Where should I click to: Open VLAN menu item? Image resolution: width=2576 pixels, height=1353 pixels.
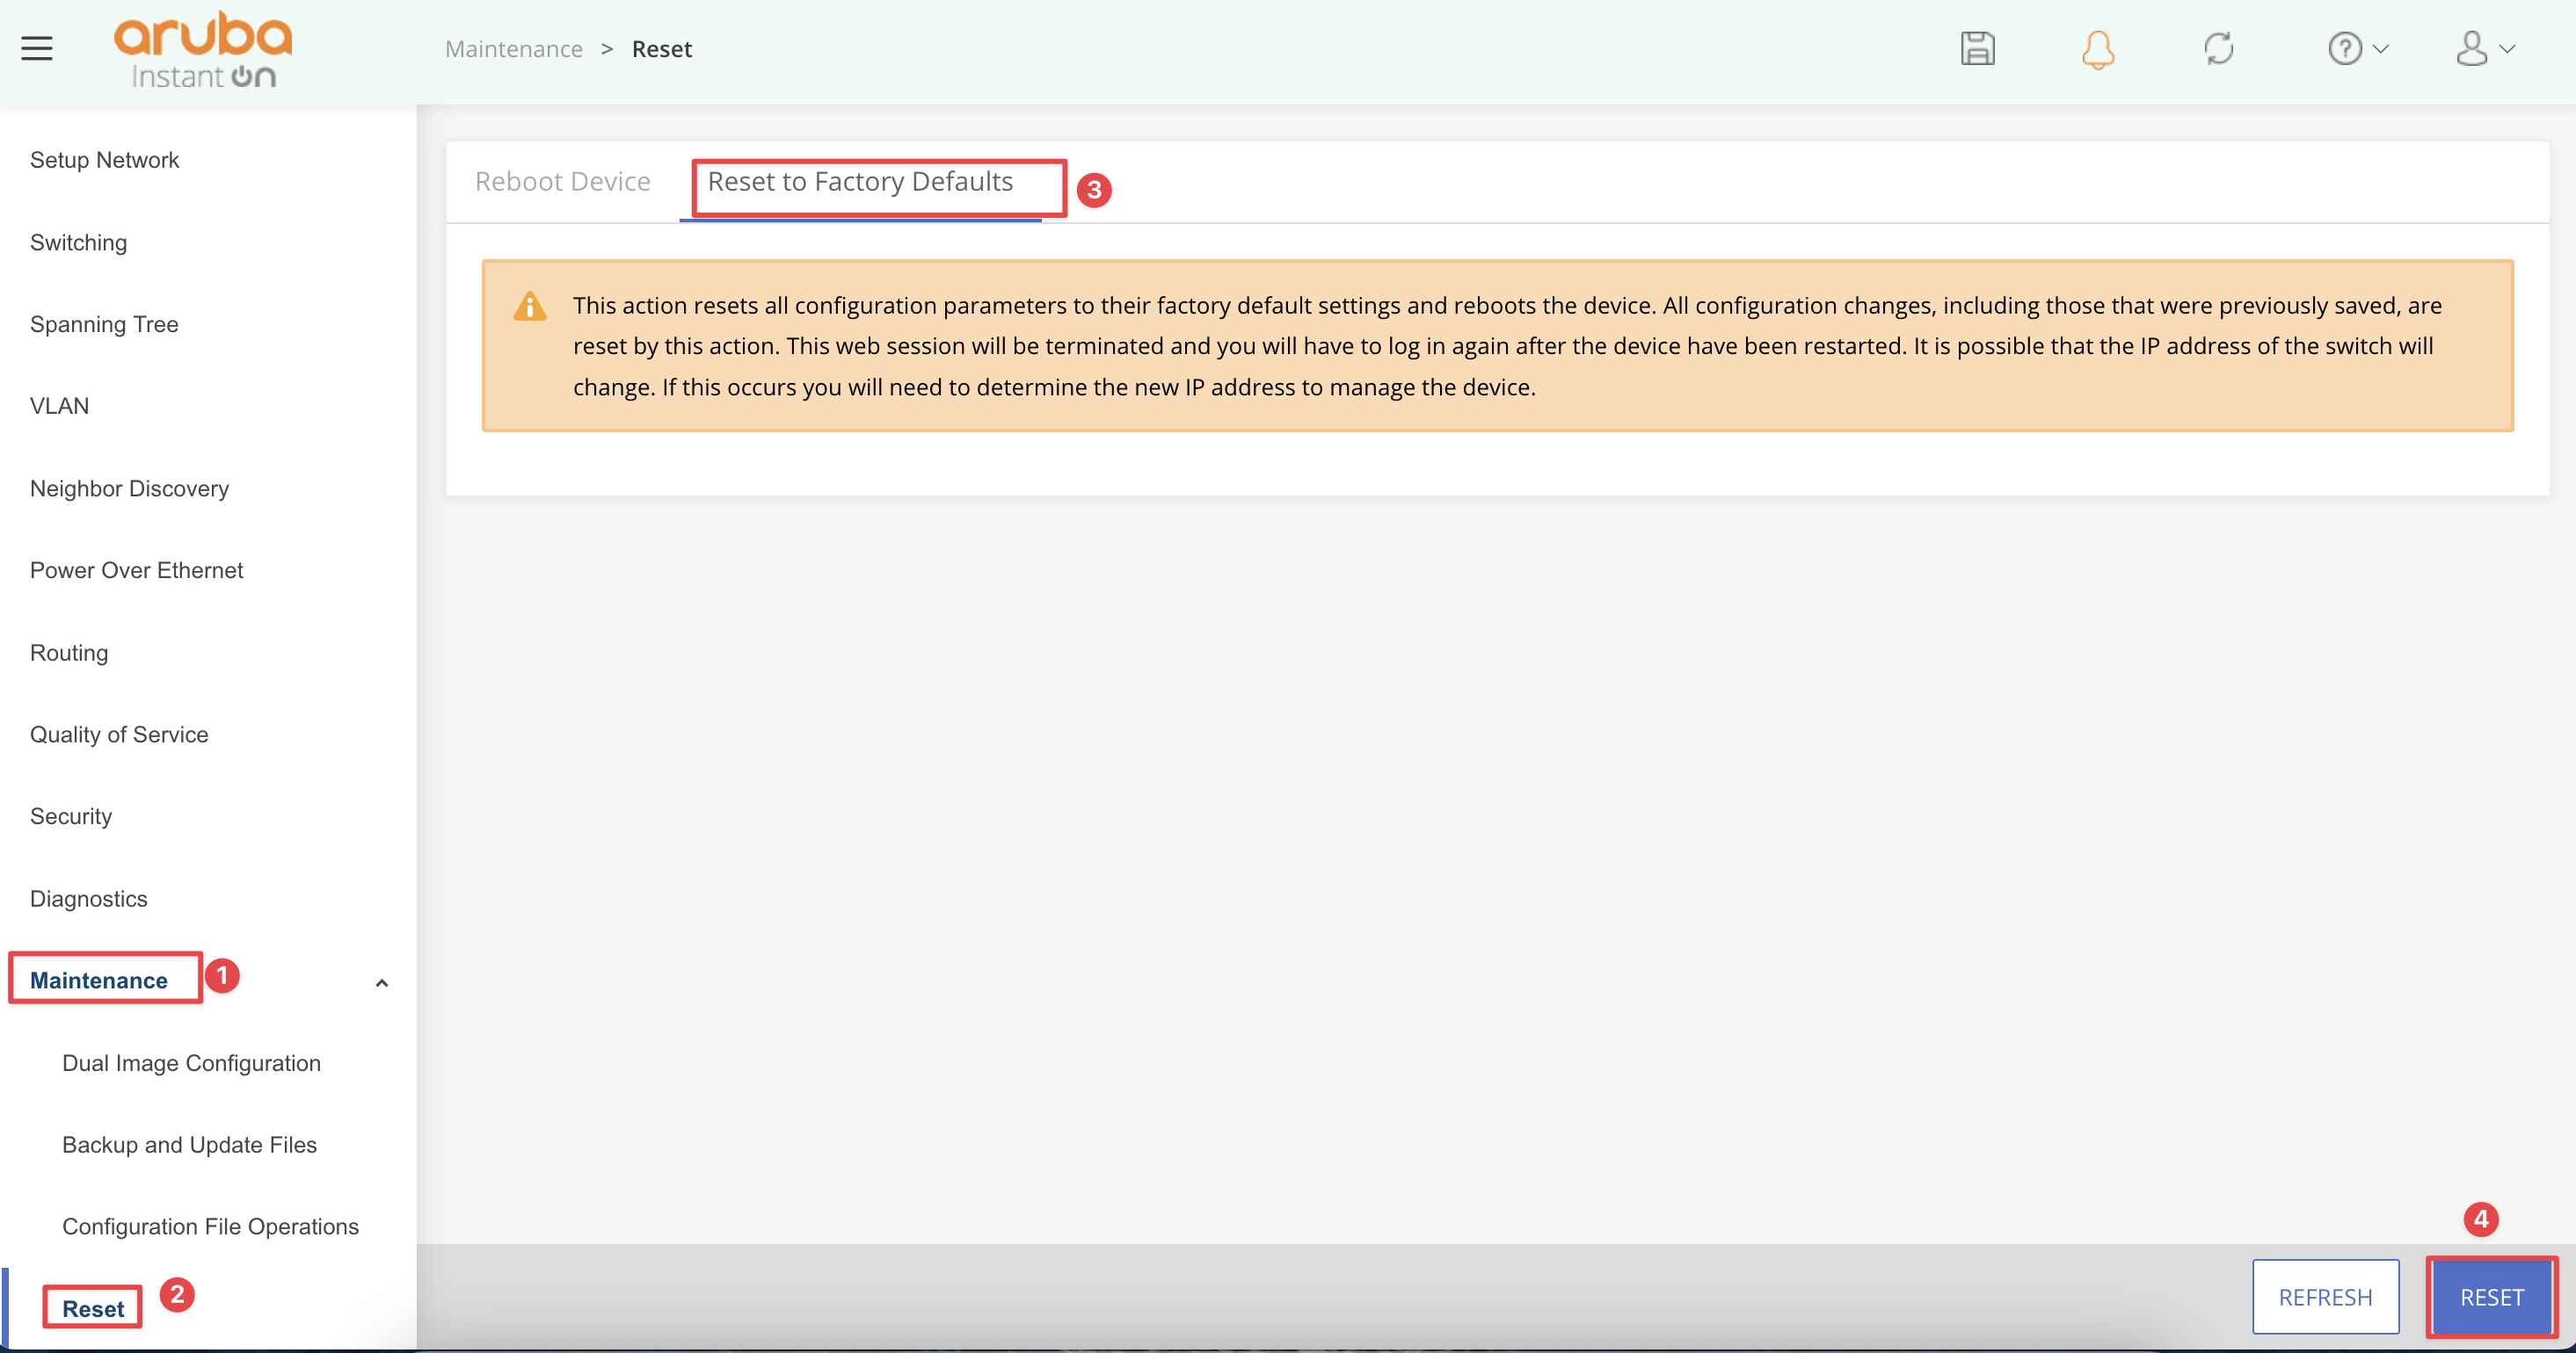tap(59, 406)
